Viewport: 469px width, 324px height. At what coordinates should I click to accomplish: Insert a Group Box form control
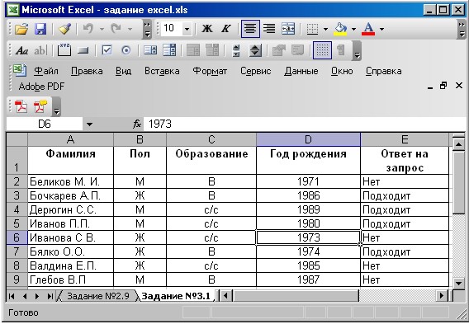pos(64,50)
